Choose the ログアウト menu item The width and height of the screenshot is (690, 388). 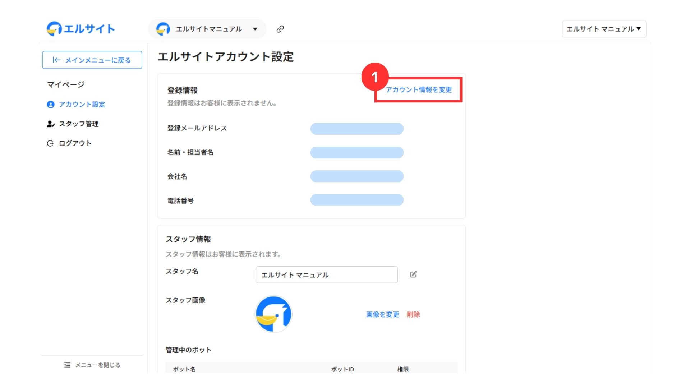coord(75,143)
